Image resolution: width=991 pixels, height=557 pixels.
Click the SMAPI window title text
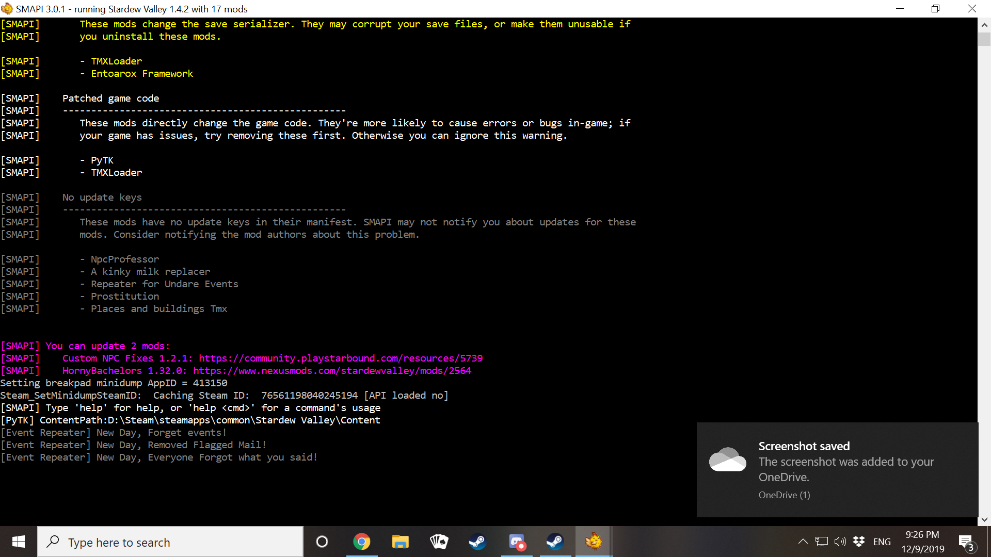coord(132,9)
